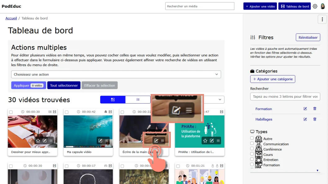Open the hamburger menu on 'Ma capsule vidéo'
This screenshot has width=328, height=184.
[107, 141]
